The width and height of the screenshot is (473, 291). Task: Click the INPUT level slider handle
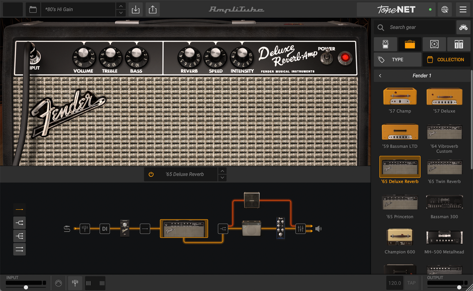pyautogui.click(x=26, y=287)
